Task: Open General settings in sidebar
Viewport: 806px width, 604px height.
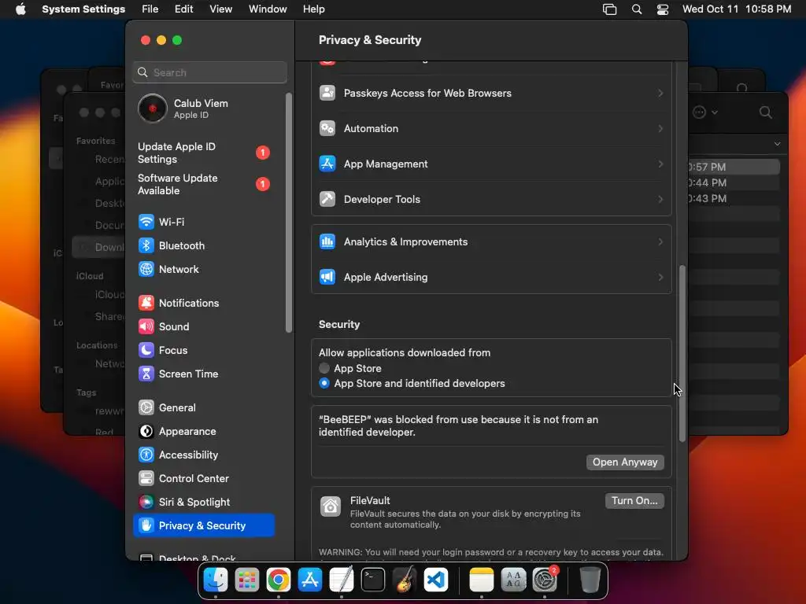Action: pyautogui.click(x=205, y=408)
